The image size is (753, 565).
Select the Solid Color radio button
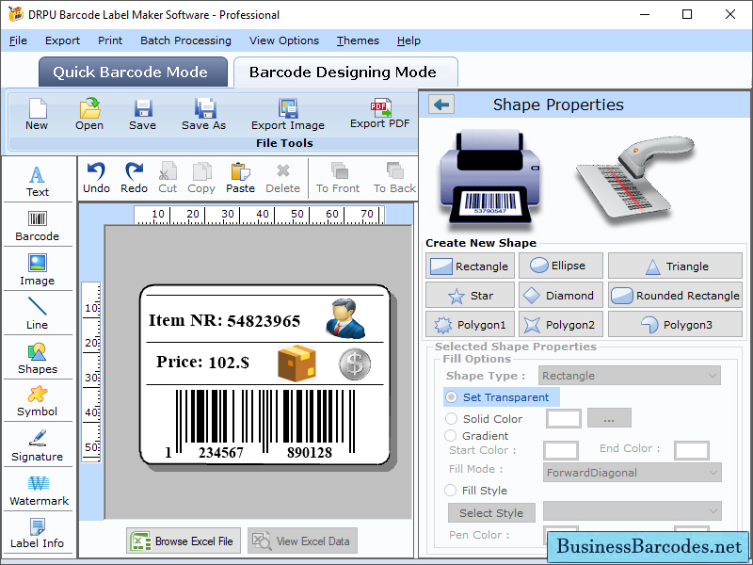pyautogui.click(x=451, y=419)
